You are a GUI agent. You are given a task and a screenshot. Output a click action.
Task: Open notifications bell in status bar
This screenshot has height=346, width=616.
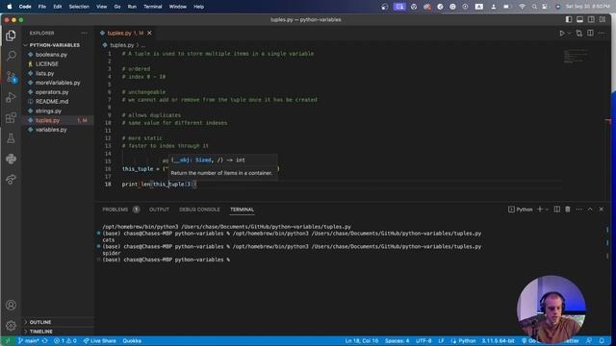602,341
